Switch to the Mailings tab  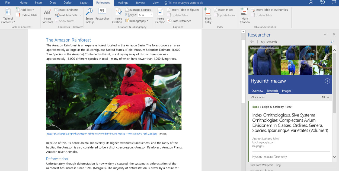[x=123, y=3]
